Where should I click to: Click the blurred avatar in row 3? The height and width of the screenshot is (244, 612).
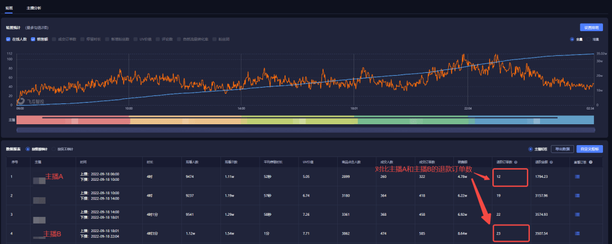pyautogui.click(x=40, y=220)
